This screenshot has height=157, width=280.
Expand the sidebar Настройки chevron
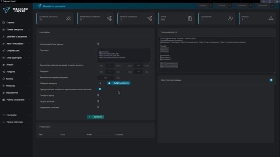29,115
